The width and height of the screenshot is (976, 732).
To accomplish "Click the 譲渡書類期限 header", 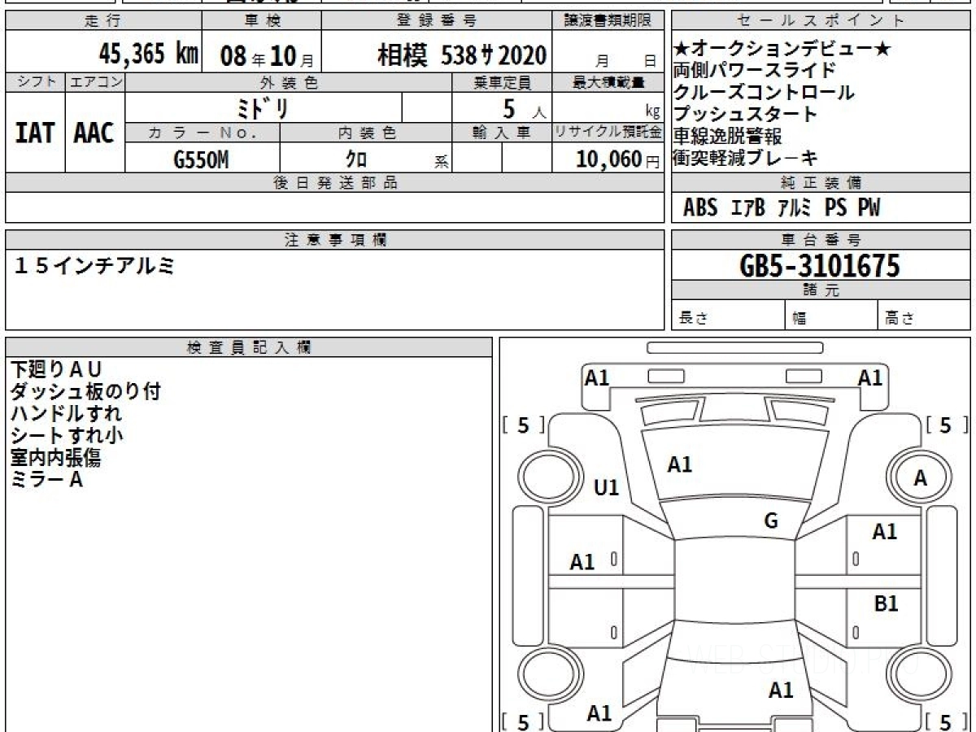I will tap(608, 20).
